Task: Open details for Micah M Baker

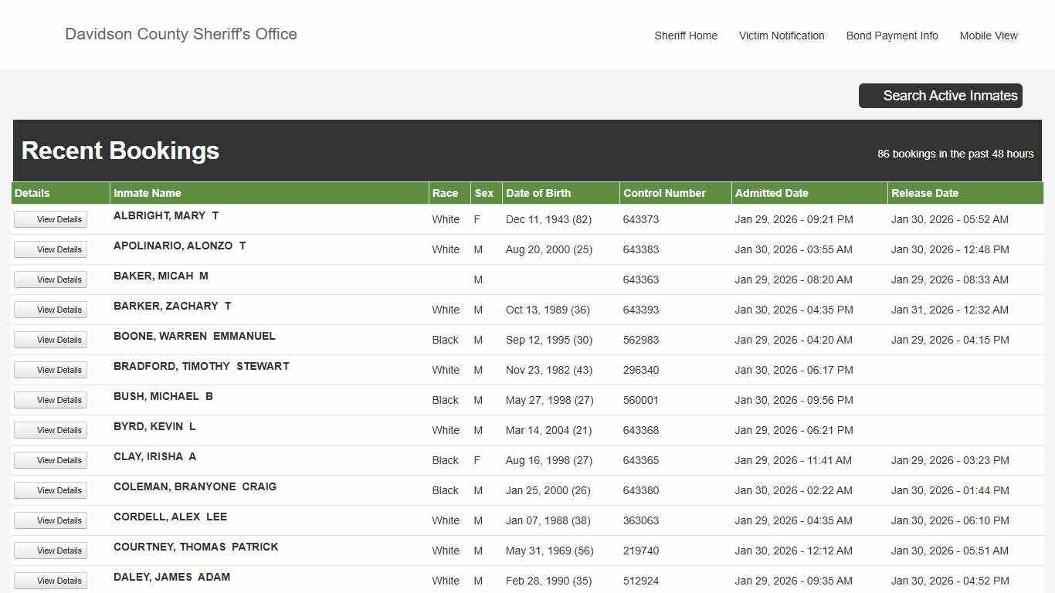Action: click(x=51, y=280)
